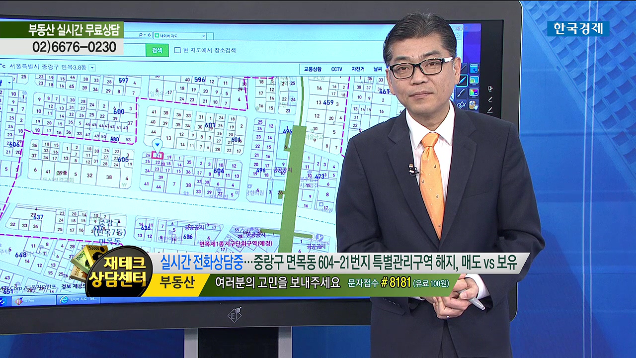
Task: Close the 네이버 지도 browser tab
Action: point(204,36)
